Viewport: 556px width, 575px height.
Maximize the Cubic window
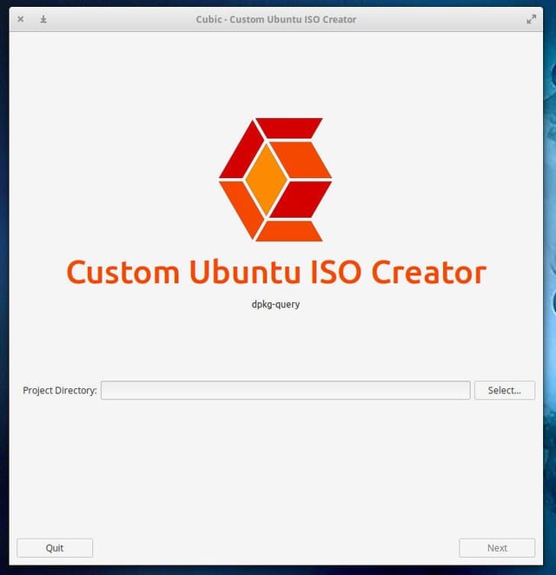(532, 19)
